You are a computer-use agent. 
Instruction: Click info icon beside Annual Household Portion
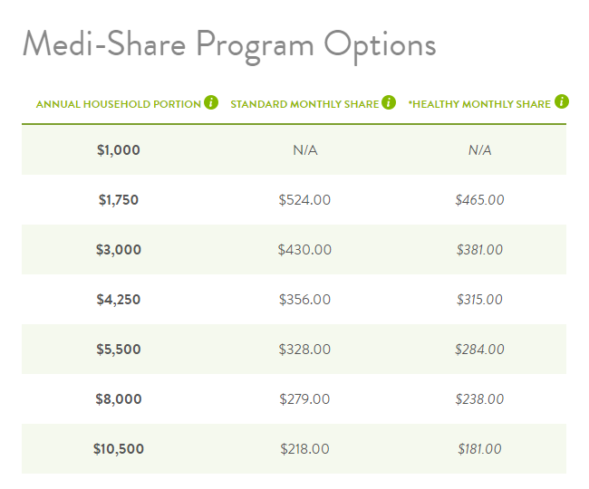tap(211, 102)
